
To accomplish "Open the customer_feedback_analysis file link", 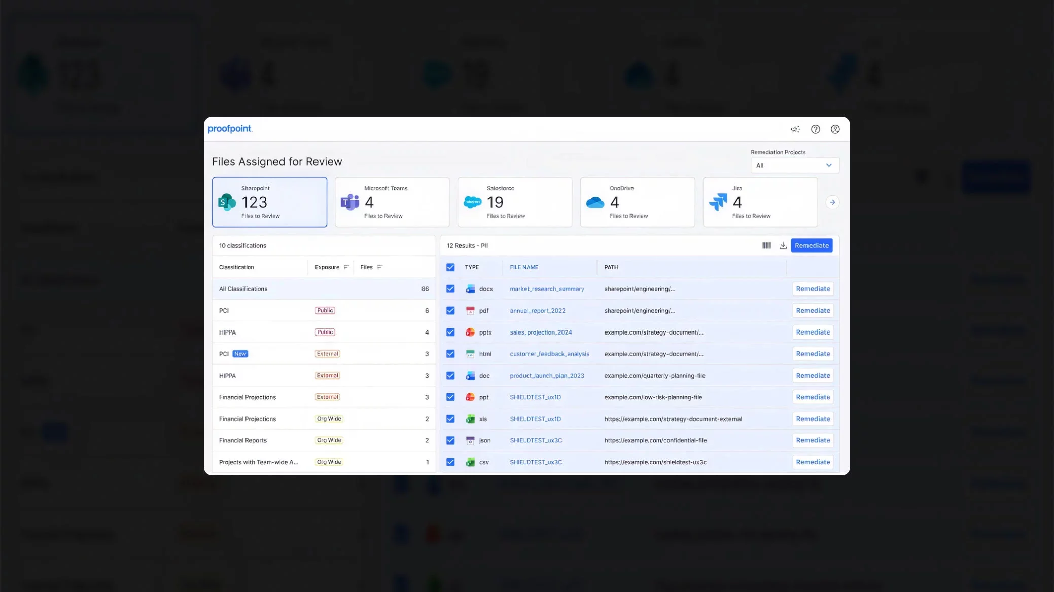I will (549, 354).
